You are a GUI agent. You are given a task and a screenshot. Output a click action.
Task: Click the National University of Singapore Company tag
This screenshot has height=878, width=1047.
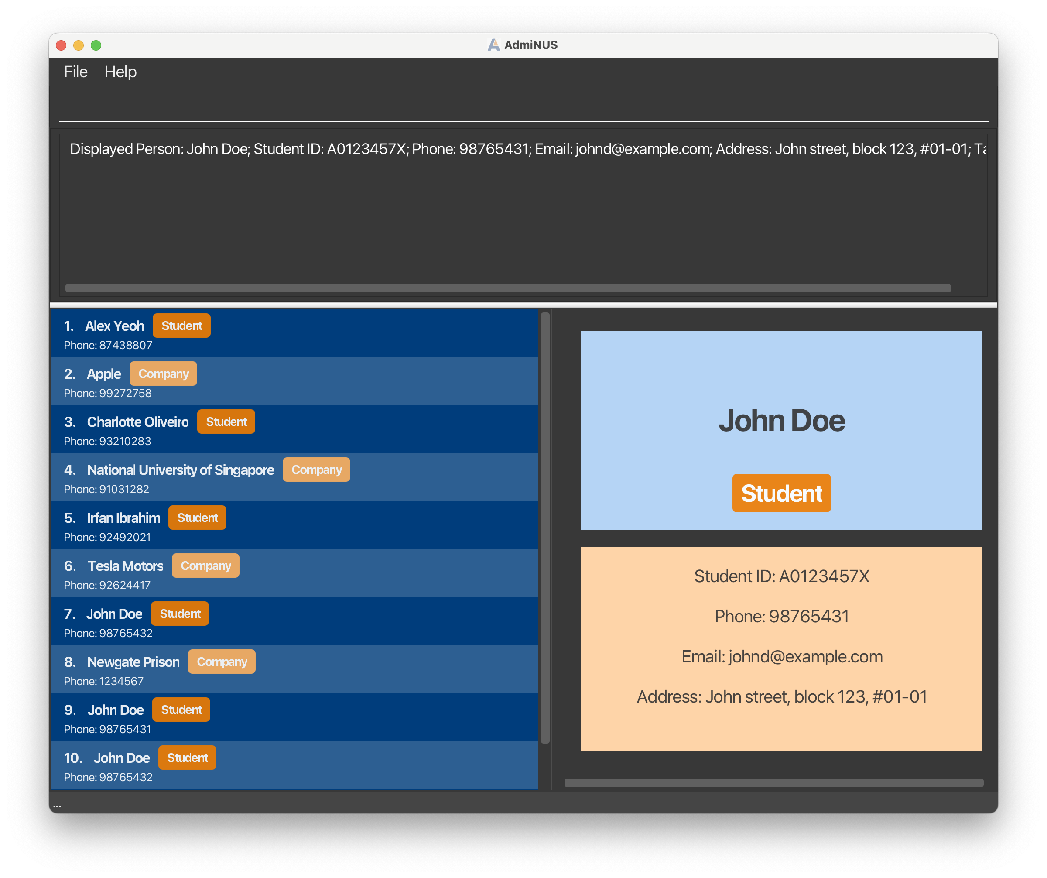pos(316,470)
